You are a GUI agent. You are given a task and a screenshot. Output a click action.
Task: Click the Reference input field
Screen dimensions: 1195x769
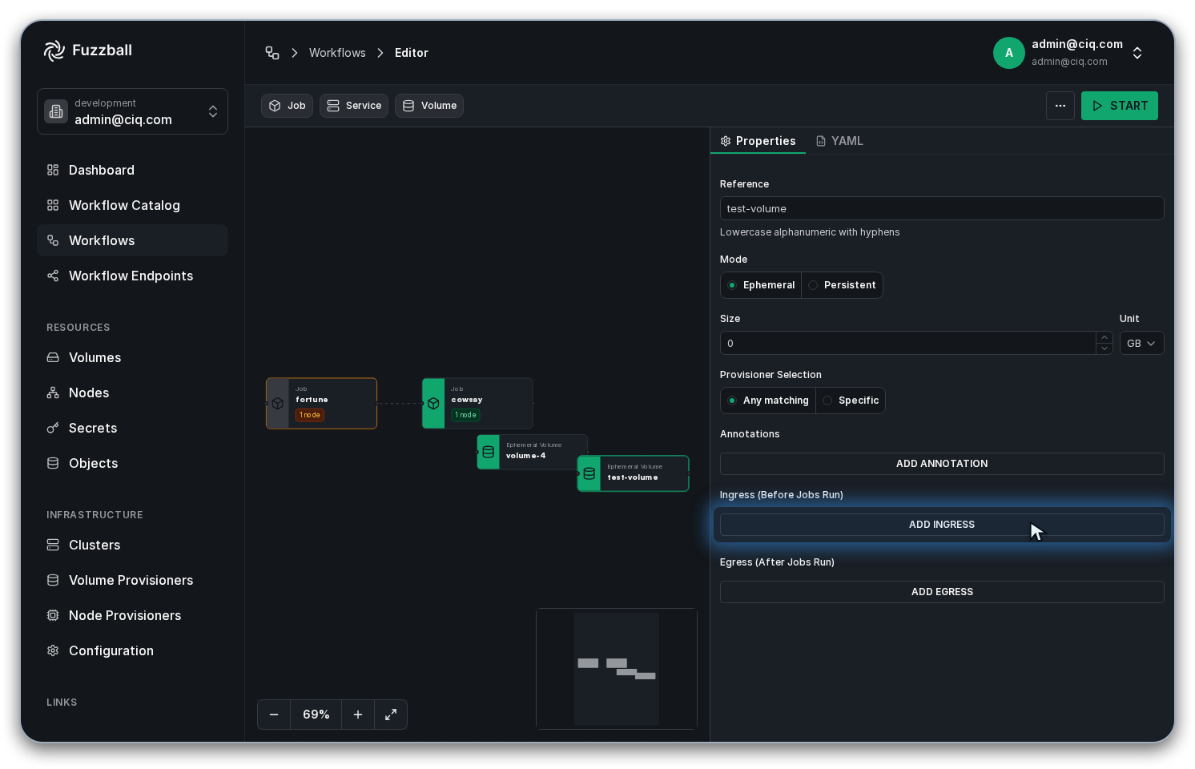942,208
